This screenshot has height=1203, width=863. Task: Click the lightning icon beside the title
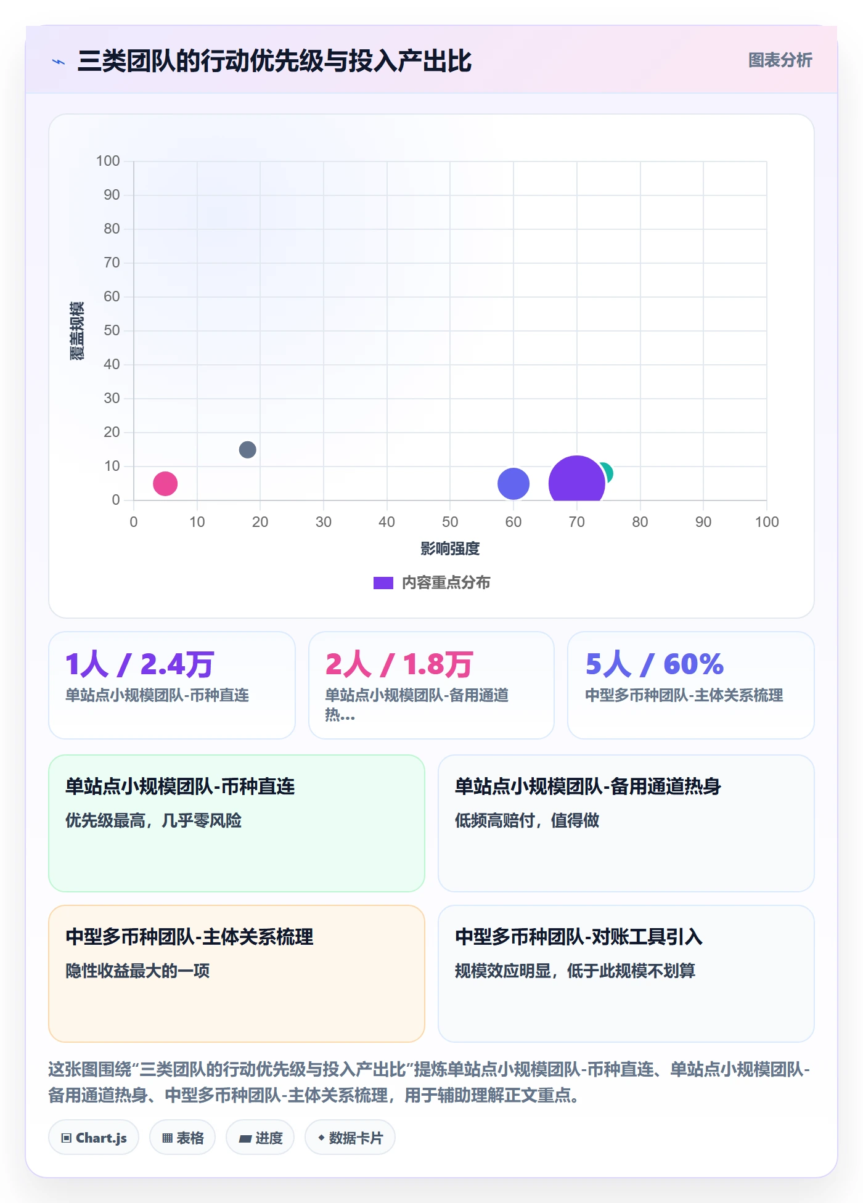click(x=59, y=62)
